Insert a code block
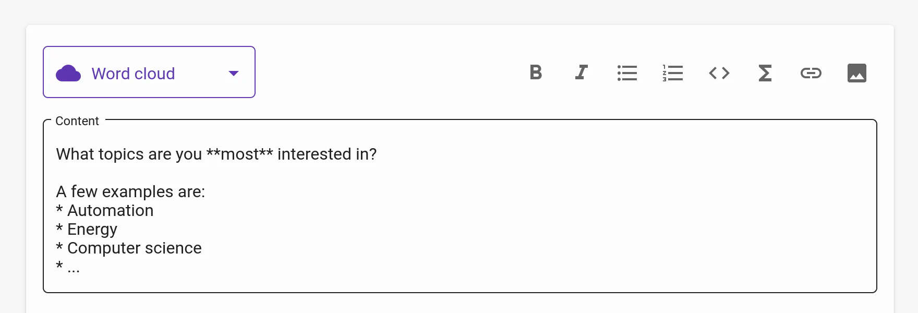 719,73
